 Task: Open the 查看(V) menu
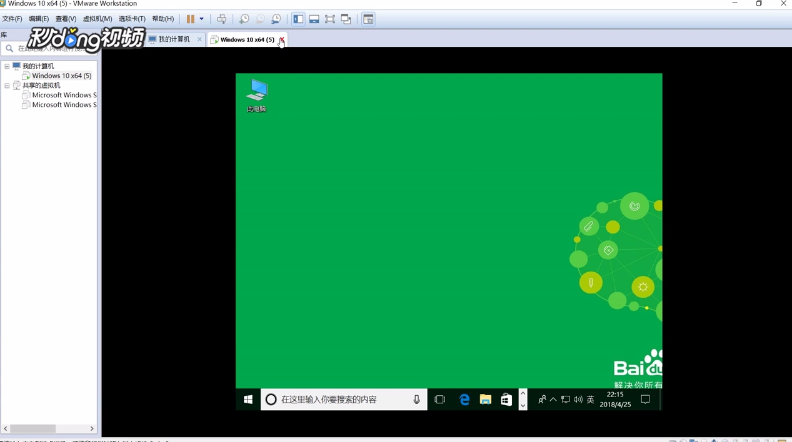click(66, 19)
